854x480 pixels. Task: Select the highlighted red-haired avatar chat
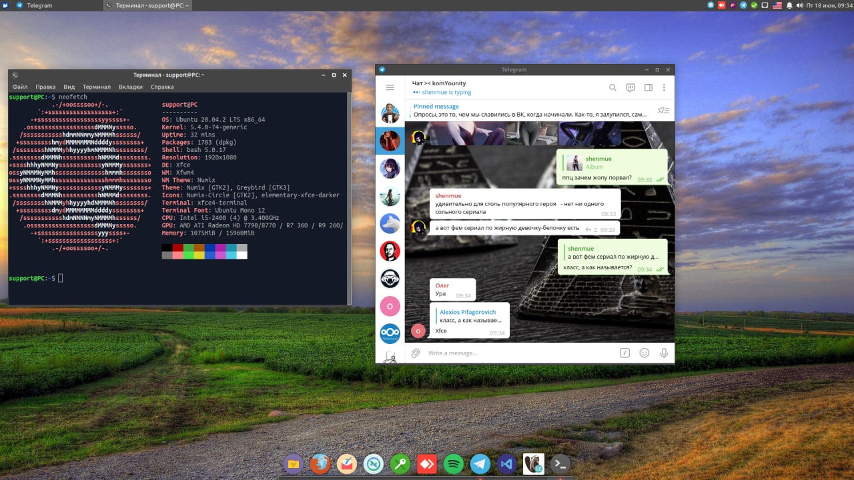390,141
